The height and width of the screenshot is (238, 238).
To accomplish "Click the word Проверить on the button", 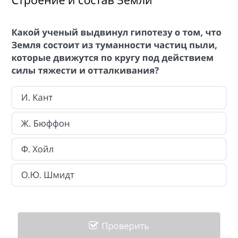I will click(x=125, y=226).
